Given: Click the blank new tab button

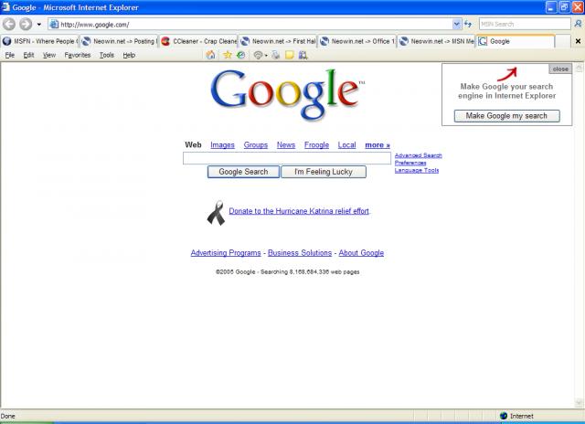Looking at the screenshot, I should (x=563, y=41).
